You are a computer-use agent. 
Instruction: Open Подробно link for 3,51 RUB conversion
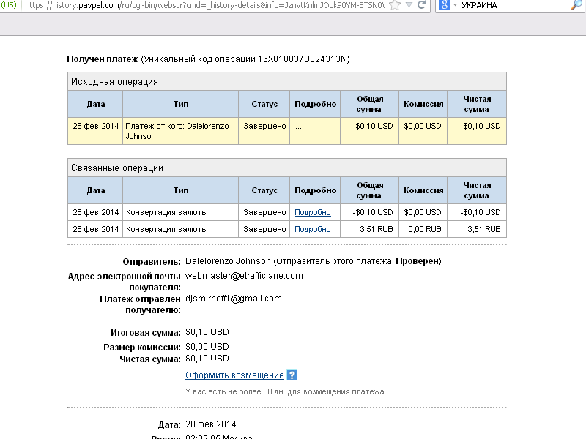tap(313, 229)
